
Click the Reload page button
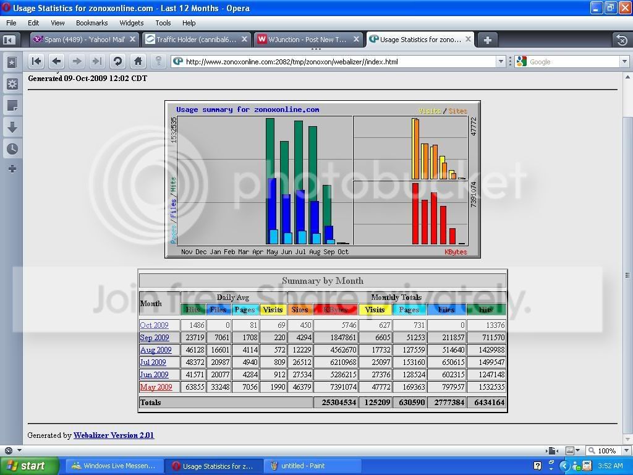(117, 61)
